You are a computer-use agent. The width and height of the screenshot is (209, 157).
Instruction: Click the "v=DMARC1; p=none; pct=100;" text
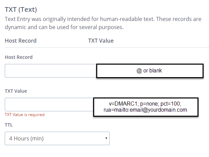click(145, 104)
